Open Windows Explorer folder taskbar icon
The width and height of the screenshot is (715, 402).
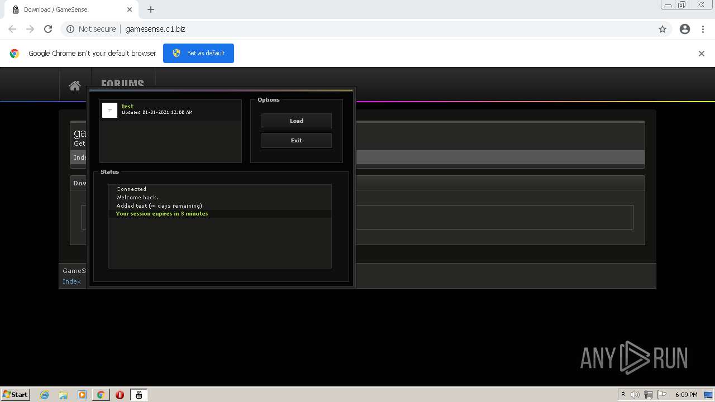coord(63,395)
